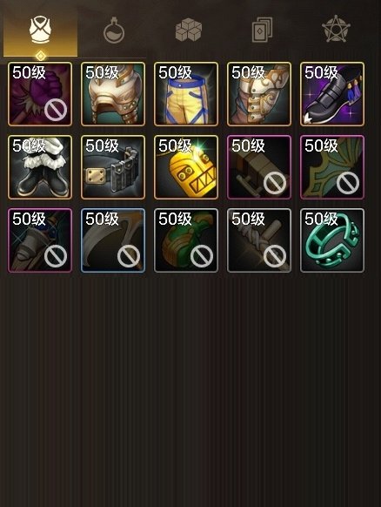Viewport: 381px width, 507px height.
Task: Select the restricted green fan-shaped item
Action: tap(332, 167)
